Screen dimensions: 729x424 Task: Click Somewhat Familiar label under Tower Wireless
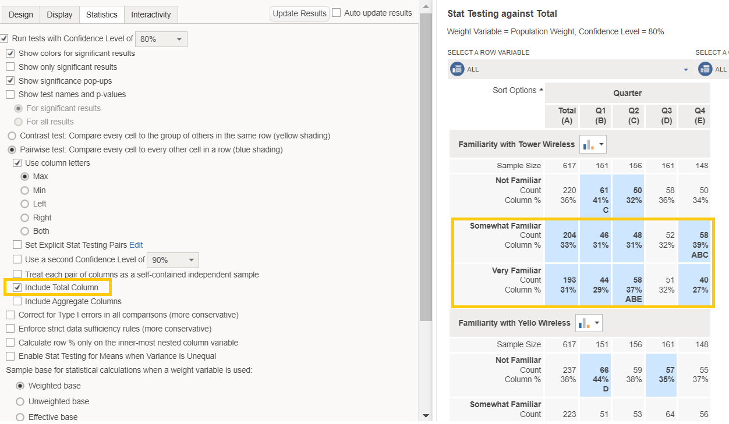[505, 226]
